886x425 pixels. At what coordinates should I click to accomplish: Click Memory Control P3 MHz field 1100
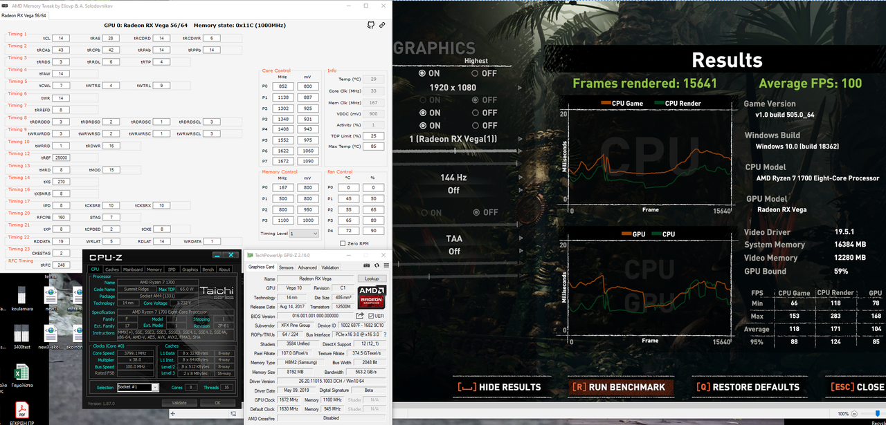point(284,220)
